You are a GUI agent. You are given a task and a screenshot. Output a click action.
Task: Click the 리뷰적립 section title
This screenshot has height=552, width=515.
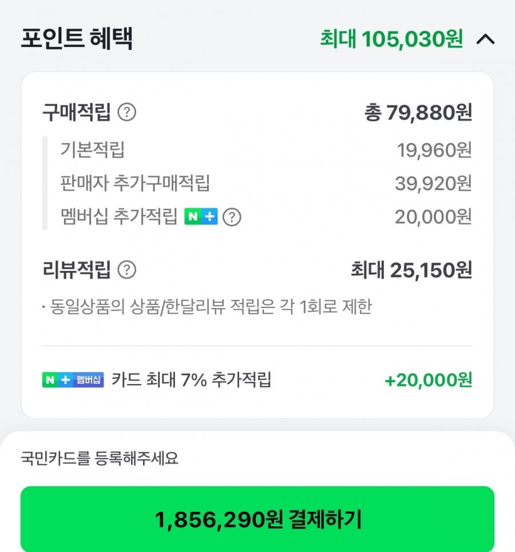(76, 269)
